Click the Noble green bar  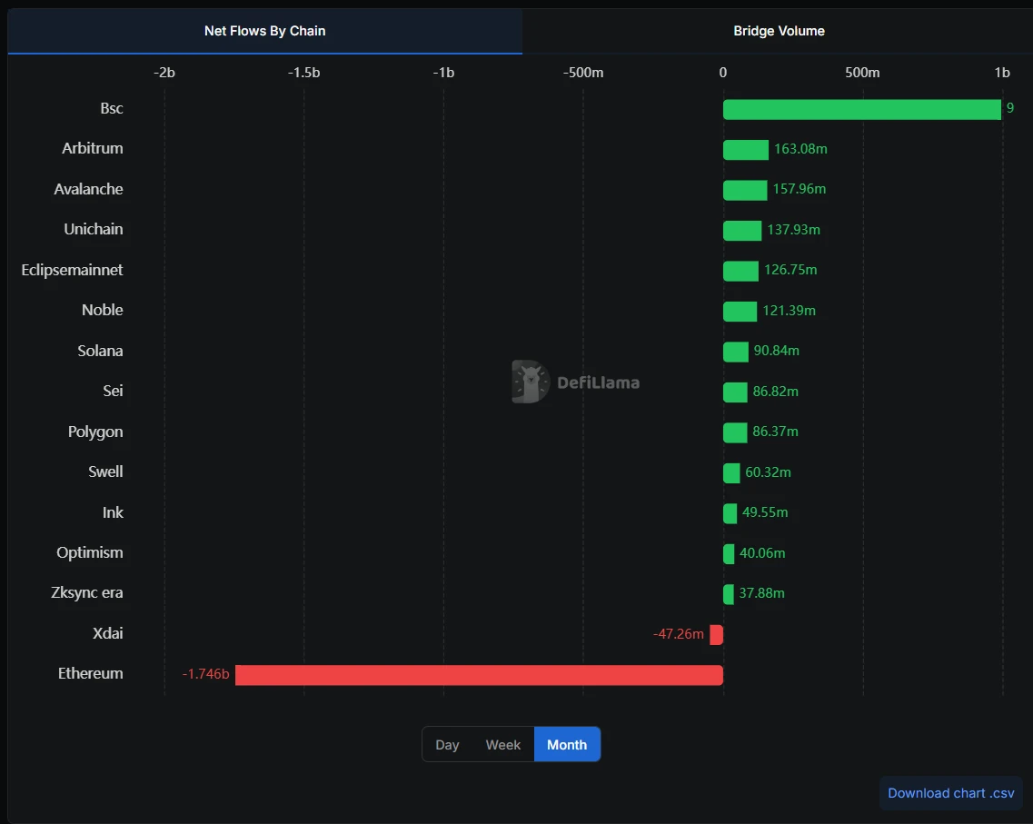740,312
